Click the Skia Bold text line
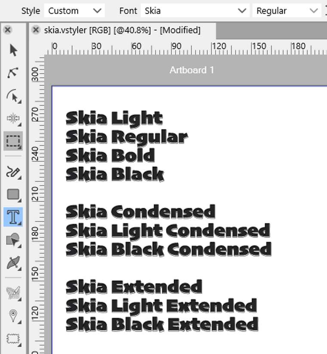The image size is (327, 354). 110,156
